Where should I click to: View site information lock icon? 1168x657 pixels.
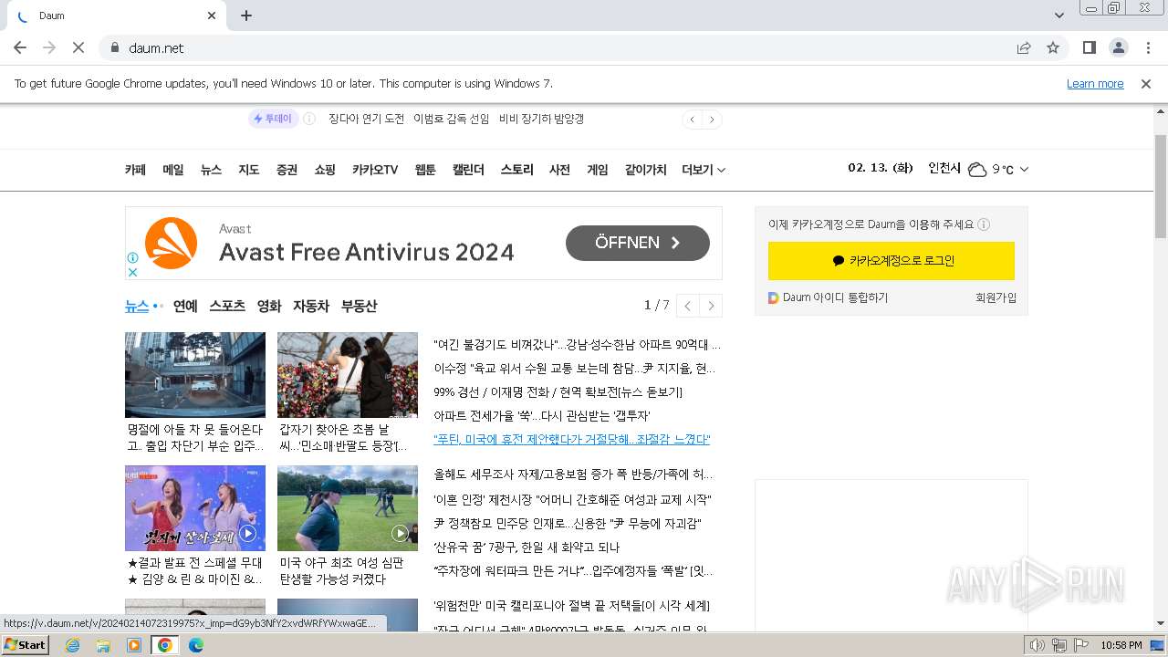click(114, 47)
